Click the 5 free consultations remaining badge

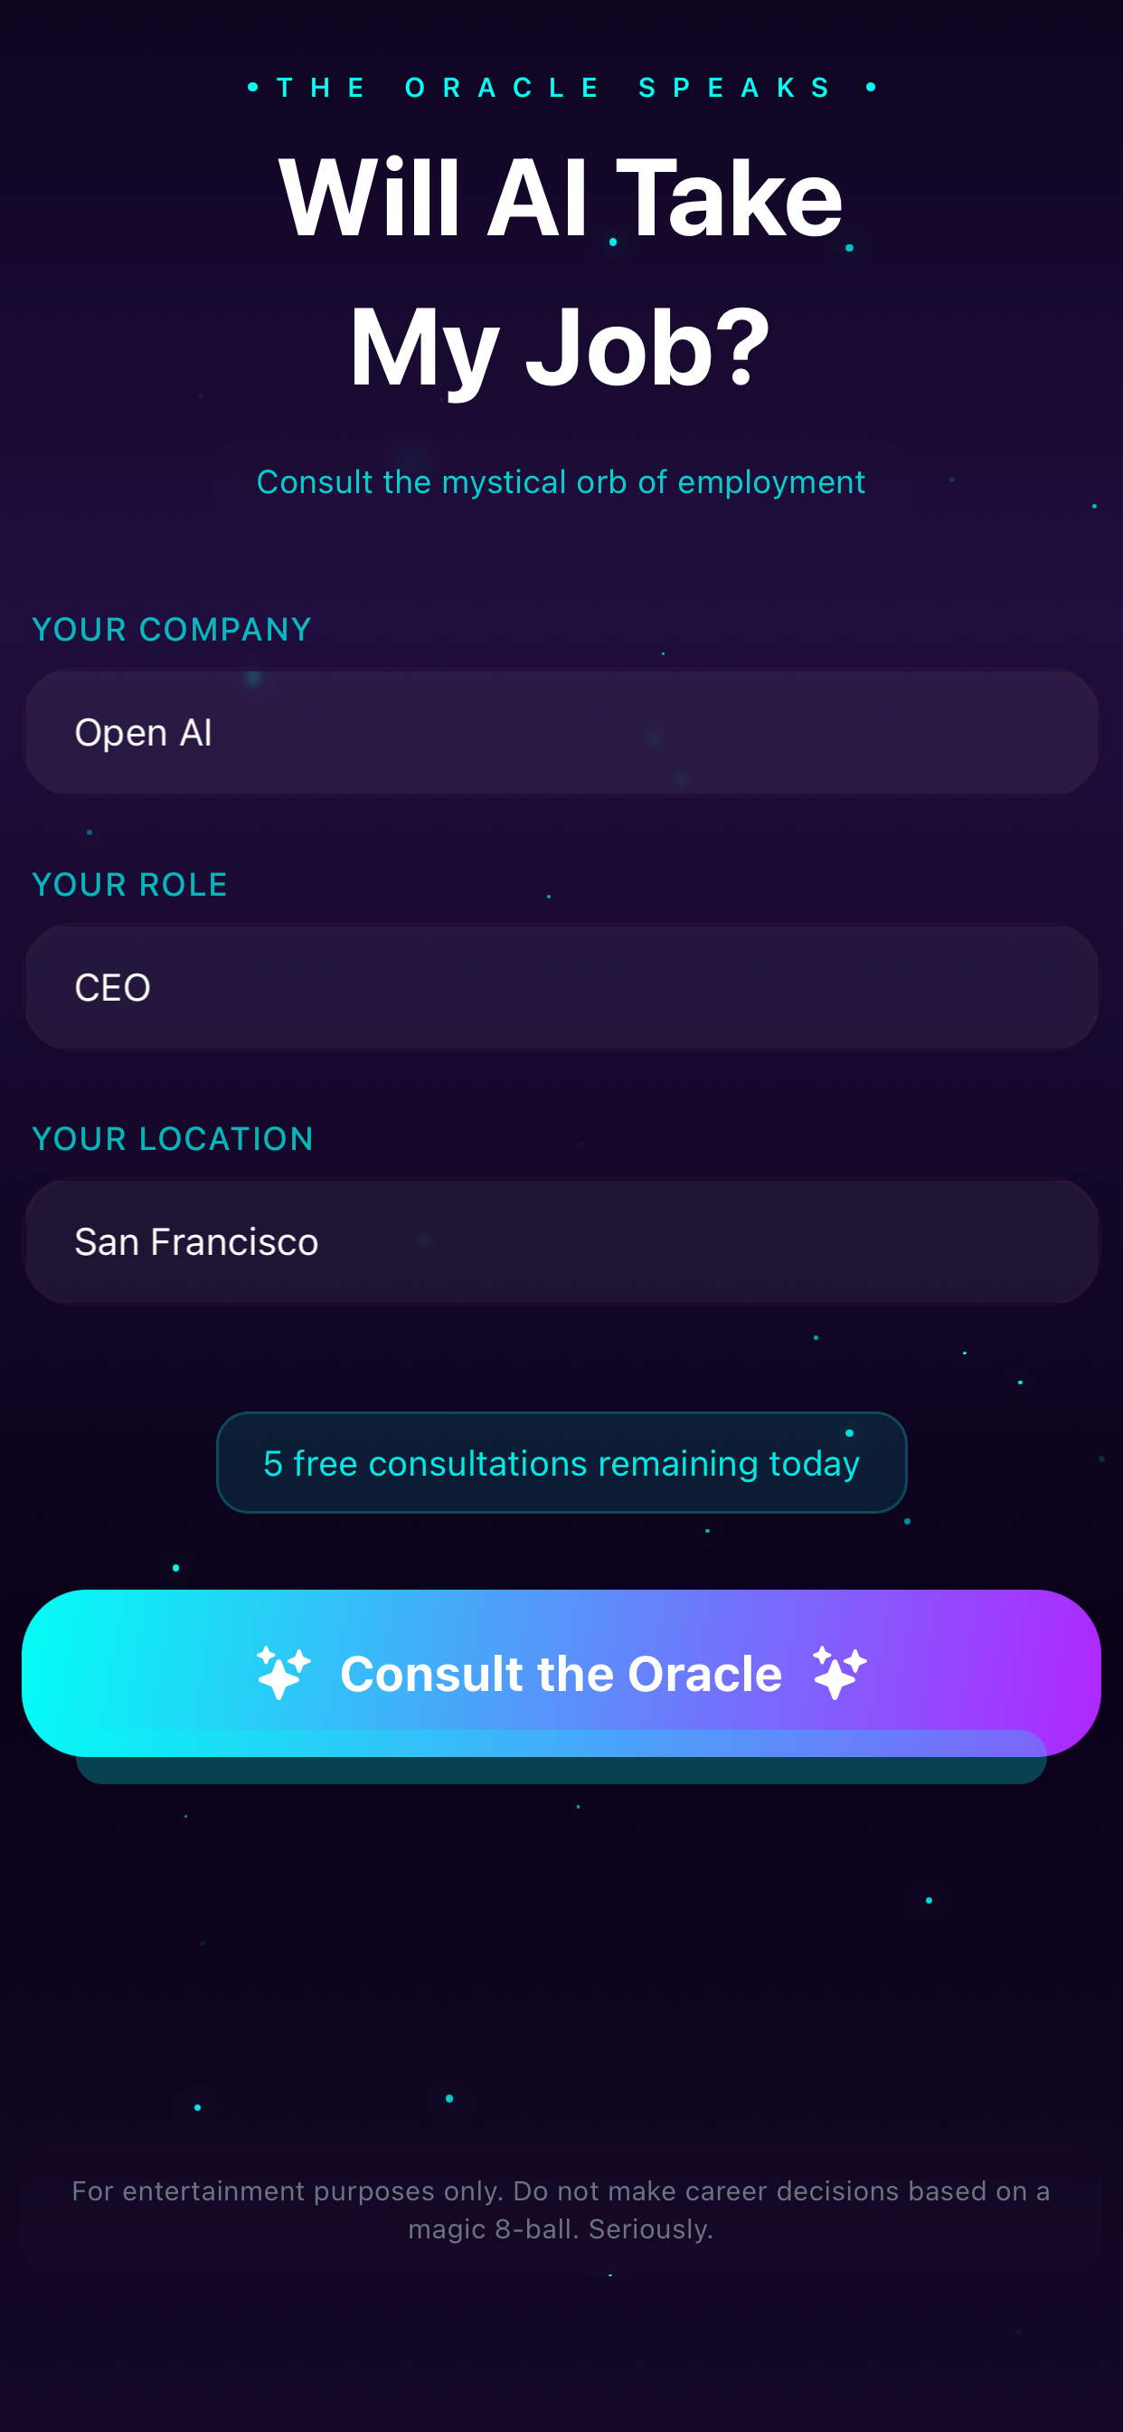[561, 1462]
